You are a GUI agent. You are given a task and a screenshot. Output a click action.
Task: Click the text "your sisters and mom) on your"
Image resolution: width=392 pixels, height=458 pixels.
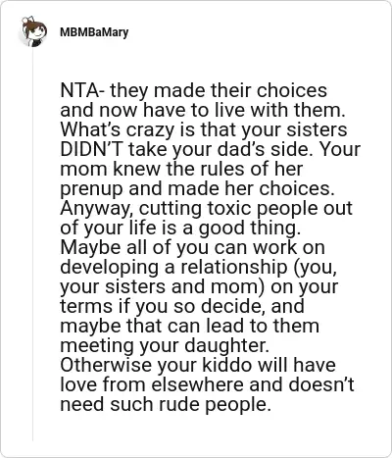click(x=199, y=286)
